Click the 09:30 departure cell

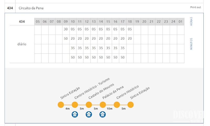66,29
